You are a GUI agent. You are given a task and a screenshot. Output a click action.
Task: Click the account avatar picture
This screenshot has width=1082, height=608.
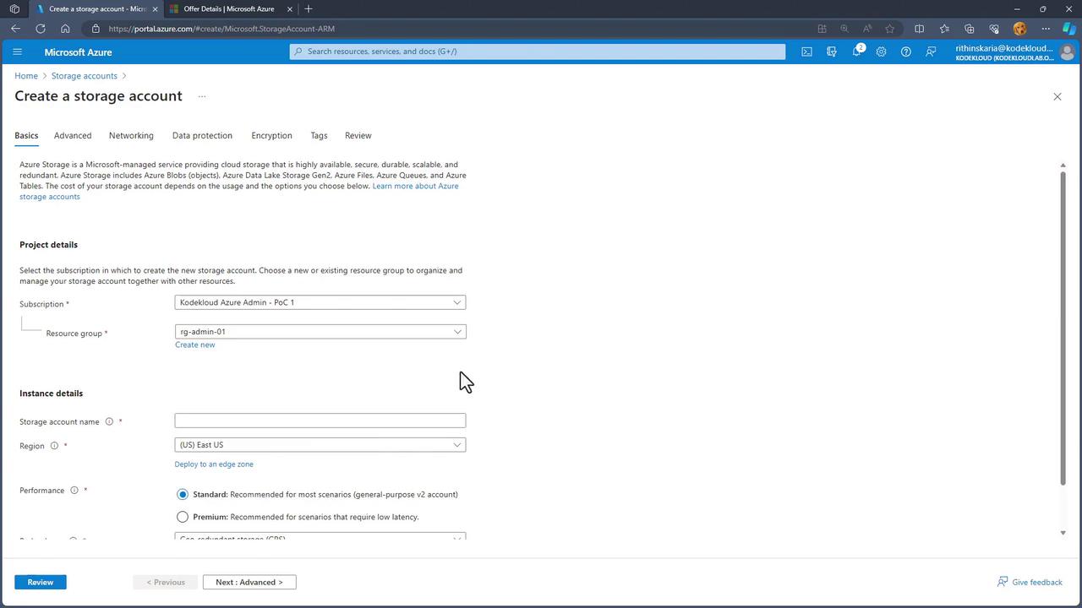(x=1067, y=52)
